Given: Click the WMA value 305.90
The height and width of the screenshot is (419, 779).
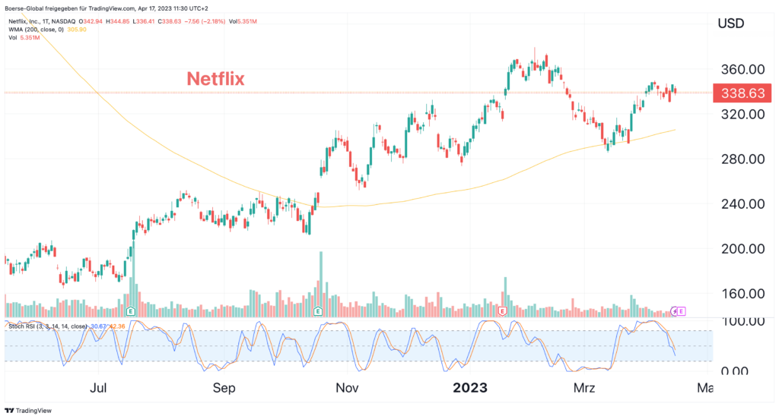Looking at the screenshot, I should click(x=77, y=30).
